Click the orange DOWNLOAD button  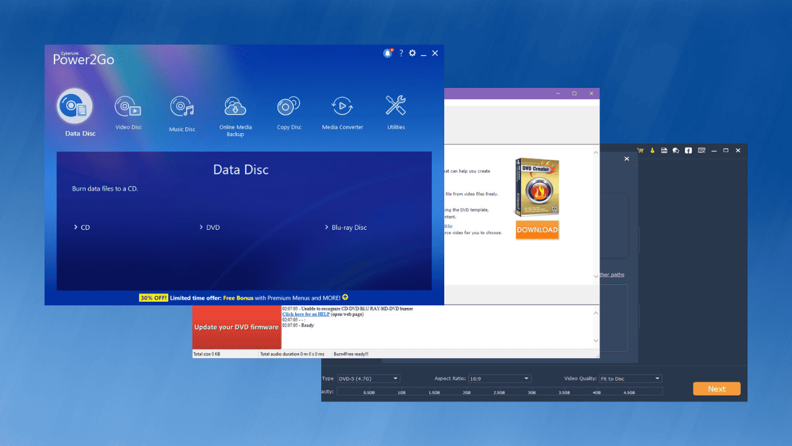click(537, 230)
